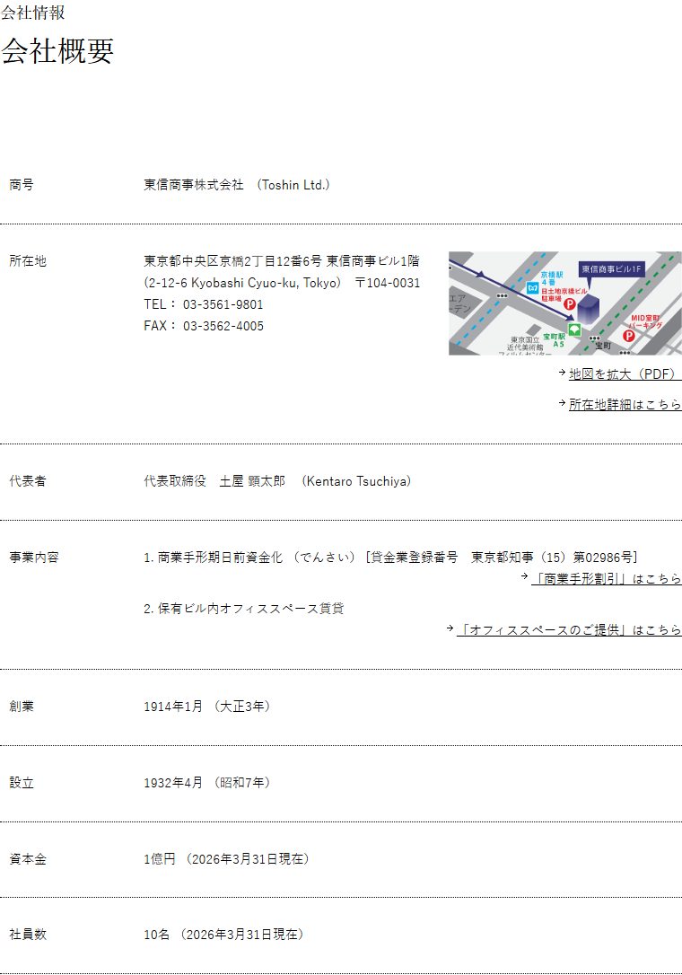The height and width of the screenshot is (975, 682).
Task: Click the 会社情報 breadcrumb text
Action: click(x=32, y=13)
